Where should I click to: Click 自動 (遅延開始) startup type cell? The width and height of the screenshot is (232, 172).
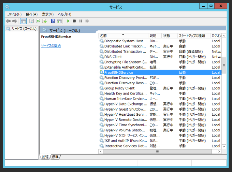tap(191, 52)
